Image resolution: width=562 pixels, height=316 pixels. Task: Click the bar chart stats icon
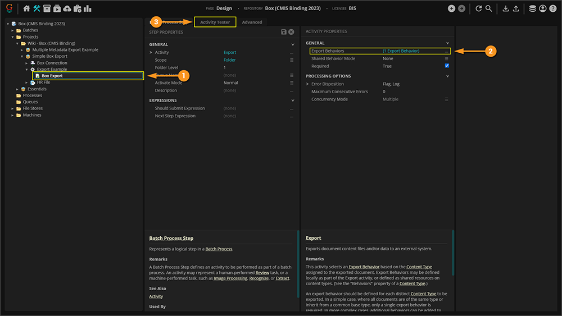tap(88, 8)
